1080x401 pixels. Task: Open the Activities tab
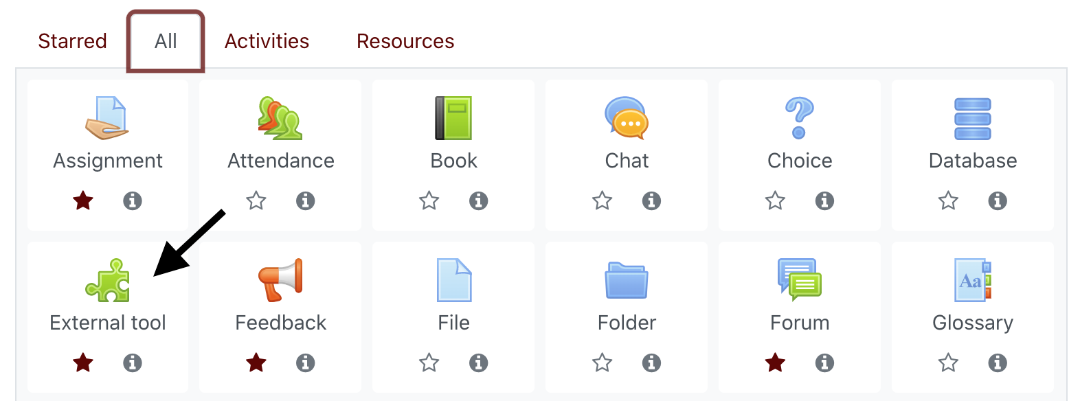[267, 41]
